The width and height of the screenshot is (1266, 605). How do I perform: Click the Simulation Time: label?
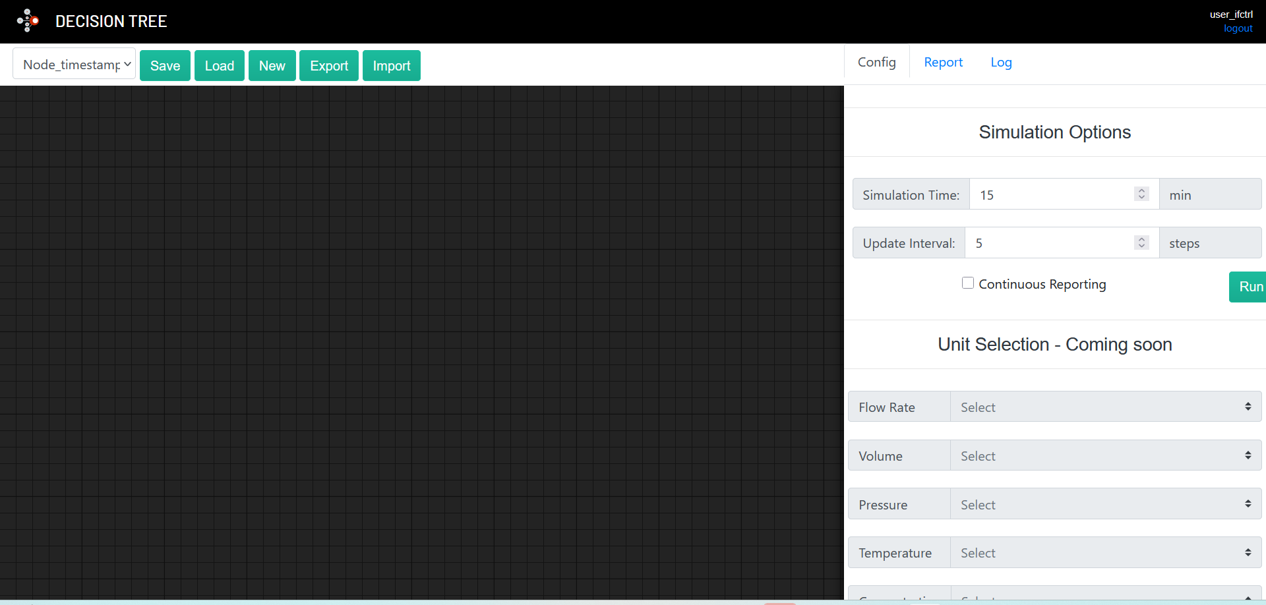[x=911, y=195]
